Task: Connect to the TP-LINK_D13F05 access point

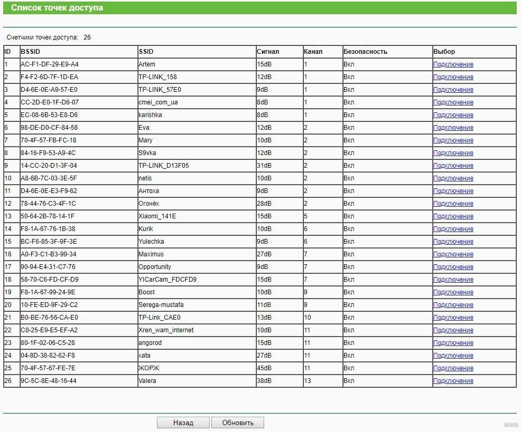Action: click(x=453, y=166)
